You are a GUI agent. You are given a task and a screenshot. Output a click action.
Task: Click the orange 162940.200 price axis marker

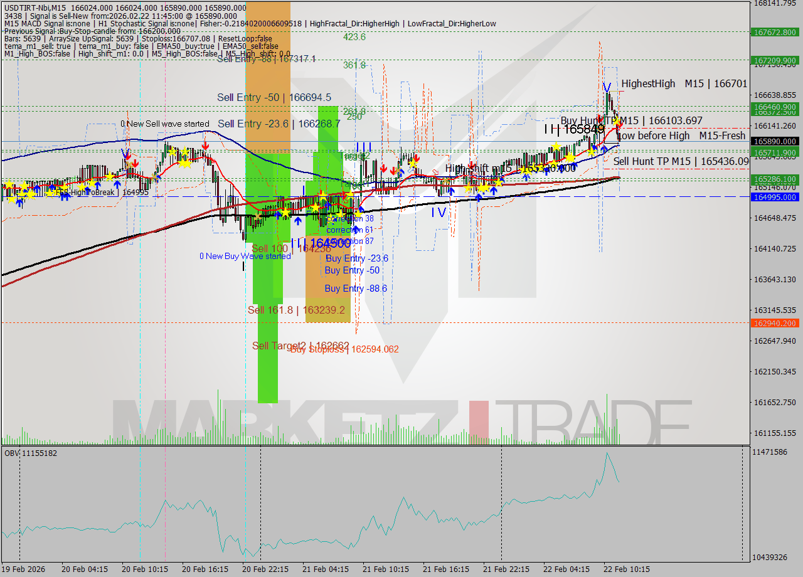pyautogui.click(x=774, y=324)
